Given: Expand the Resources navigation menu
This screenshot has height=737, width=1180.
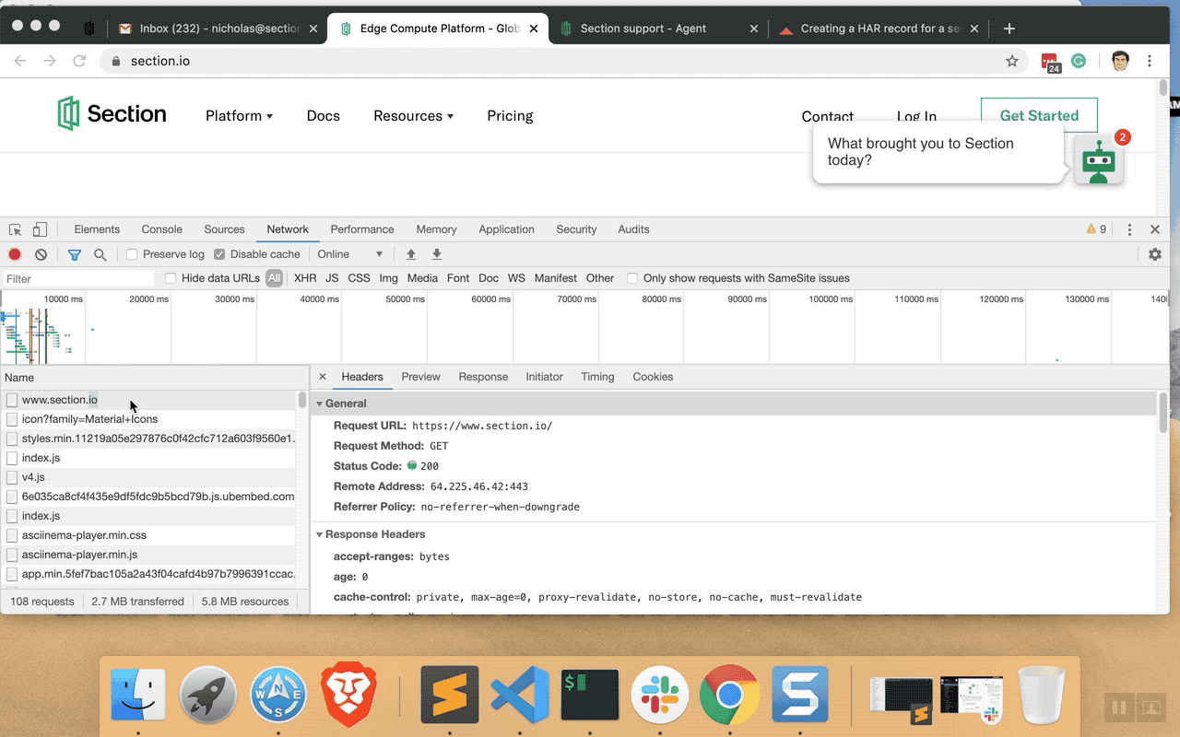Looking at the screenshot, I should (414, 116).
